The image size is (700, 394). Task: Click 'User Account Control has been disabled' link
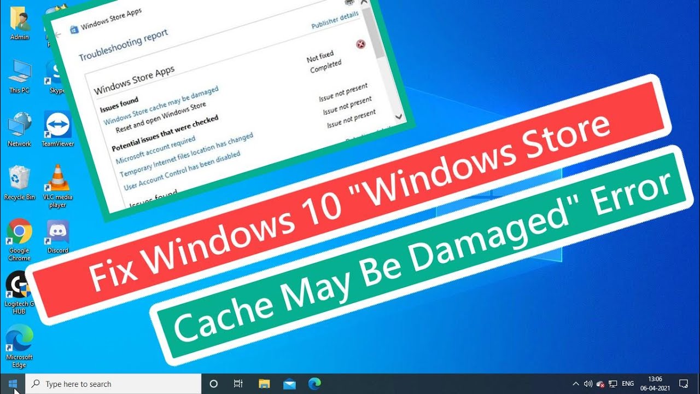tap(182, 172)
